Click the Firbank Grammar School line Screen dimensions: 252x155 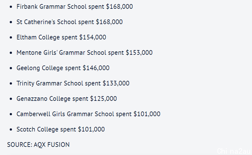[x=75, y=7]
